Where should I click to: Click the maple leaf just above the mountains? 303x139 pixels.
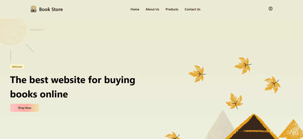234,101
